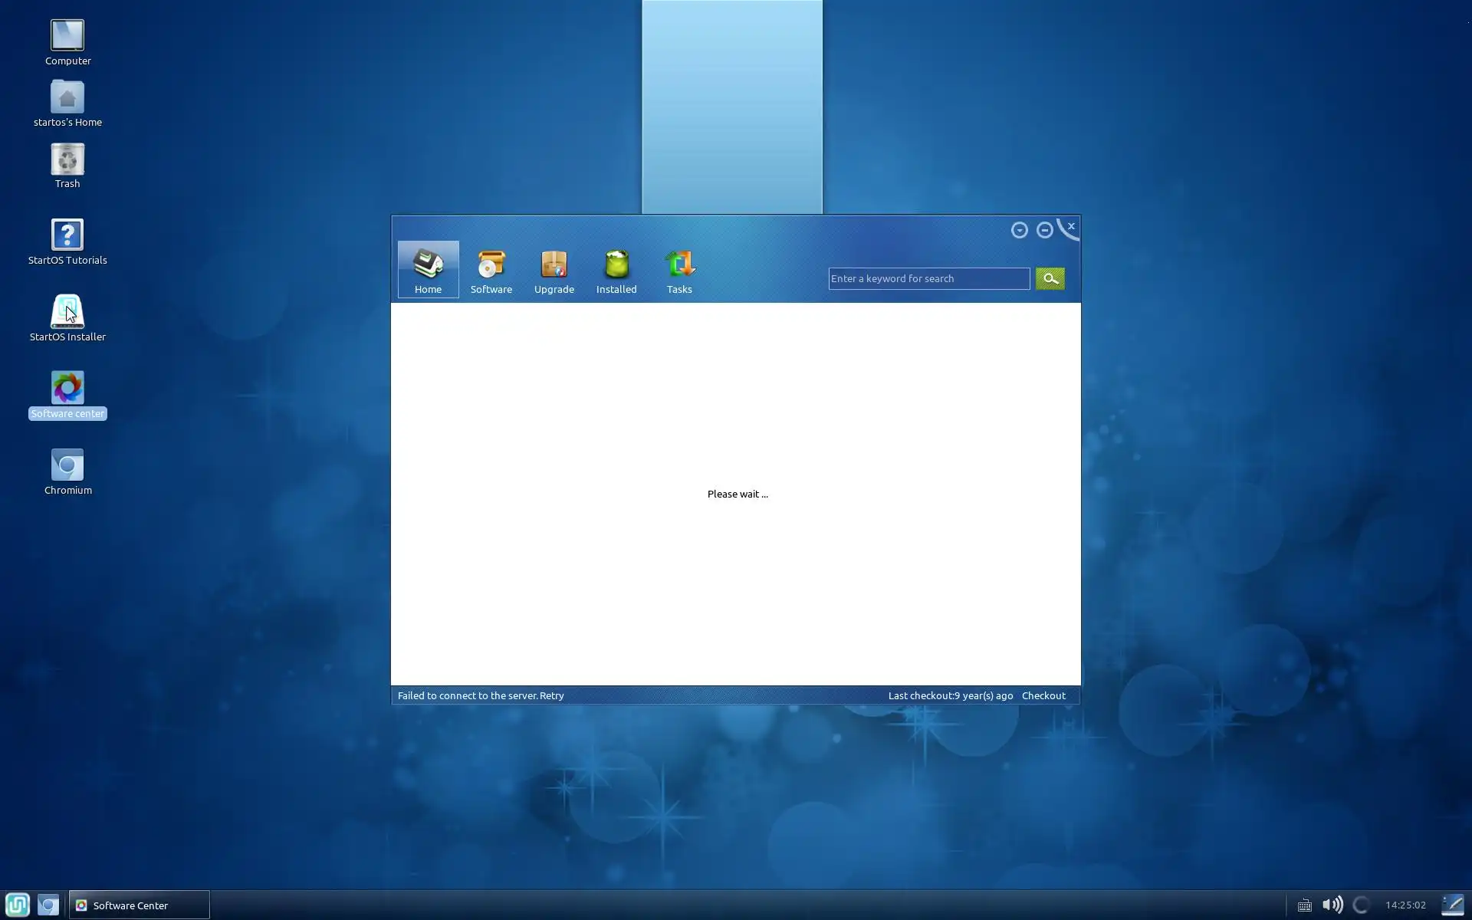Open the StartOS start menu
1472x920 pixels.
pyautogui.click(x=17, y=905)
